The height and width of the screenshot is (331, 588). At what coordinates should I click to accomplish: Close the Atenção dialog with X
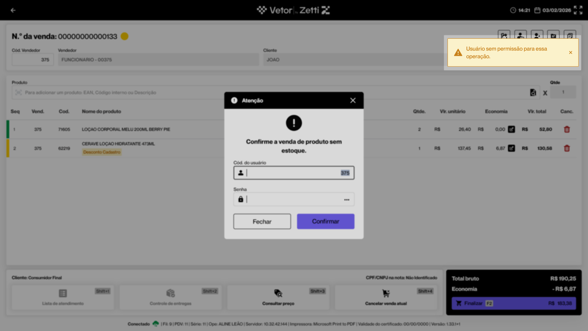pyautogui.click(x=353, y=101)
